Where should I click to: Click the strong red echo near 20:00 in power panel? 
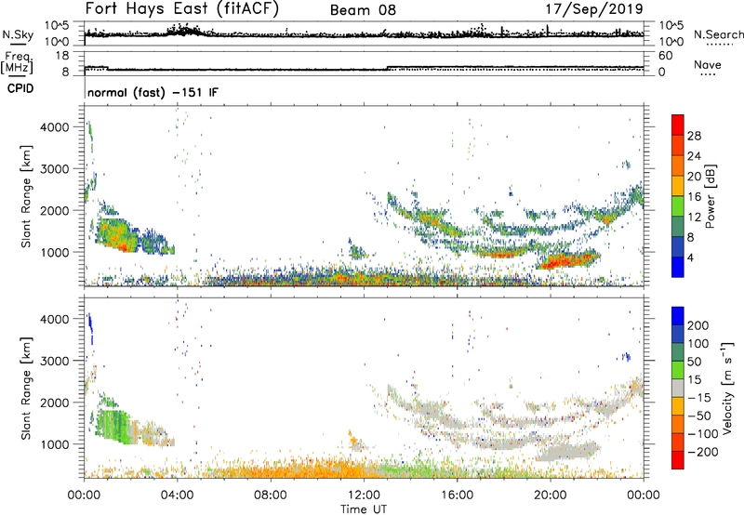pos(567,260)
